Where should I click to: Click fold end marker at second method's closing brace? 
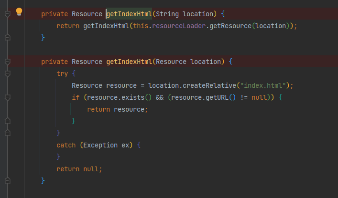[8, 180]
